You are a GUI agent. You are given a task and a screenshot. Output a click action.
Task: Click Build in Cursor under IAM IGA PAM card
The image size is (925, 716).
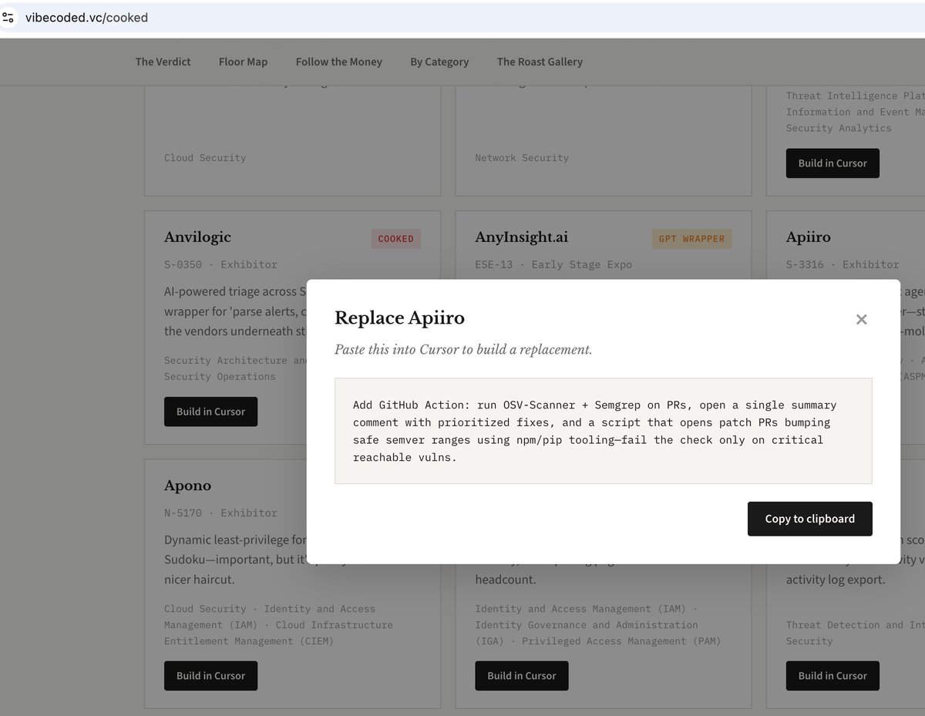coord(521,675)
